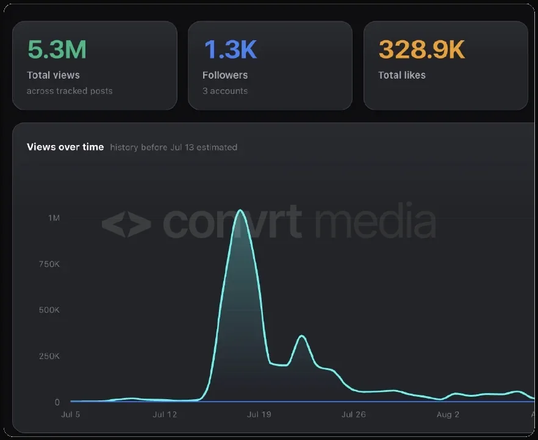
Task: Click the 'history before Jul 13 estimated' note
Action: (174, 147)
